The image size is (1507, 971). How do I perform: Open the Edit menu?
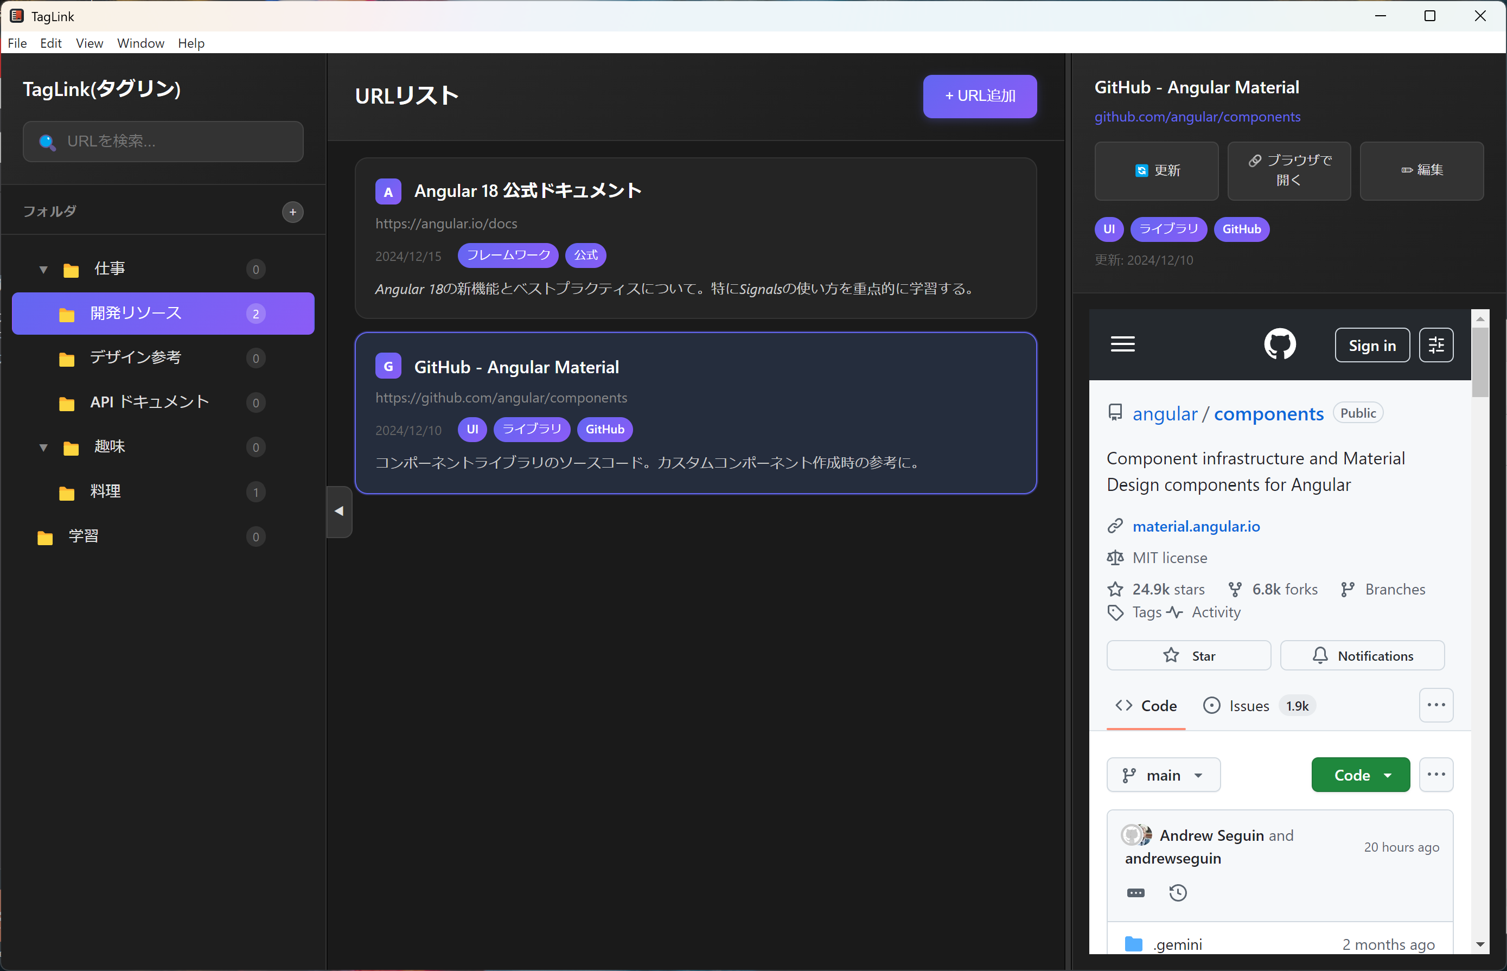(50, 43)
